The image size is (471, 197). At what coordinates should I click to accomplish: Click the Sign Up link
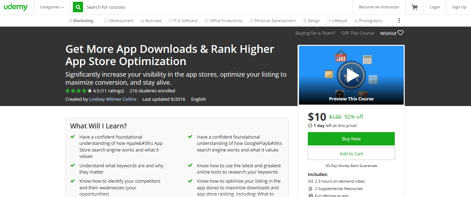(459, 7)
